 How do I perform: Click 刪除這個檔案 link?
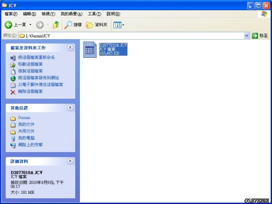[x=30, y=91]
